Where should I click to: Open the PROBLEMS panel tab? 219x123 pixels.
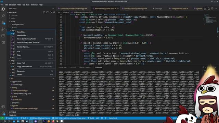click(63, 67)
